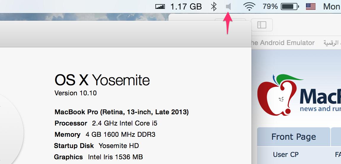Open the Wi-Fi menu bar icon
The image size is (341, 164).
249,7
